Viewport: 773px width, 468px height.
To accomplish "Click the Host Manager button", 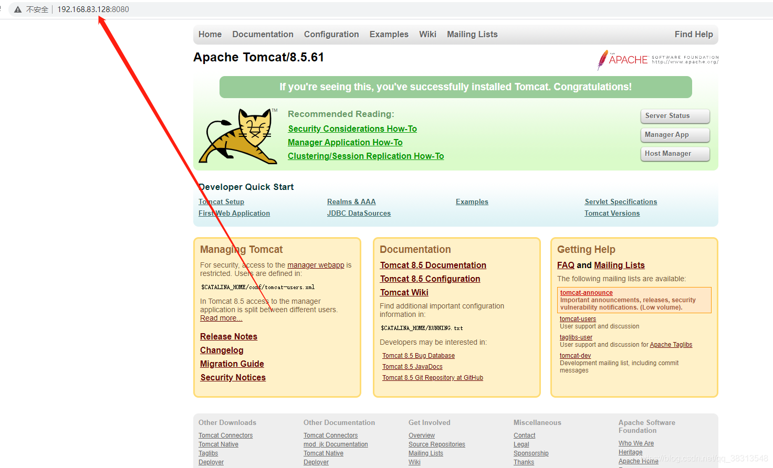I will point(675,154).
